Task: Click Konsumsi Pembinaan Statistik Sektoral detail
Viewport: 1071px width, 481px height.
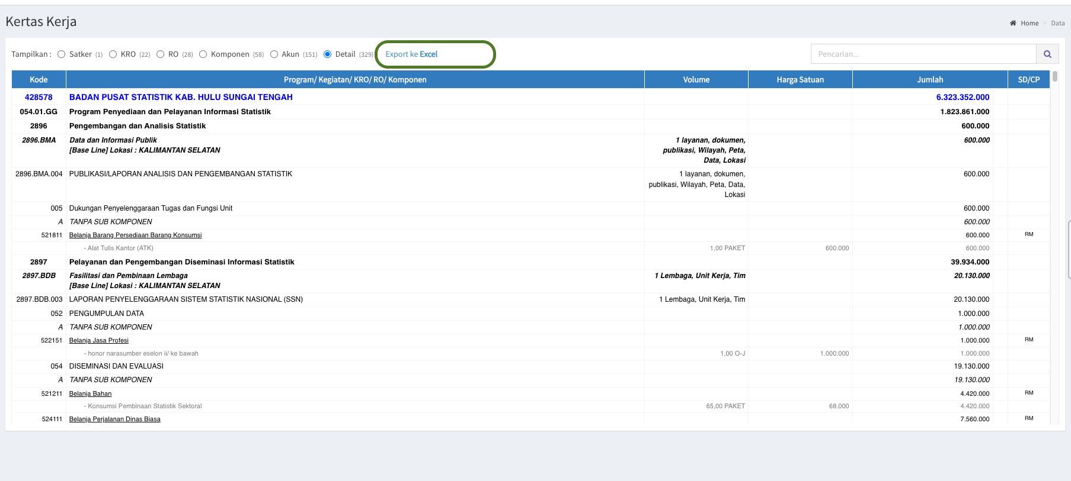Action: (143, 406)
